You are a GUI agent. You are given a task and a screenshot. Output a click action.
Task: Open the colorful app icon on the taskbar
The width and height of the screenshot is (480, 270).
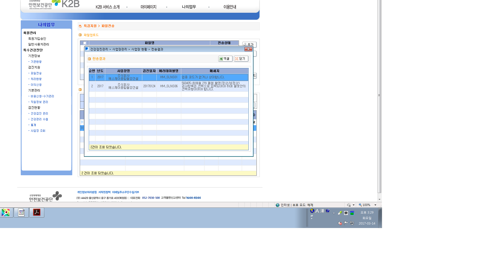pos(6,212)
